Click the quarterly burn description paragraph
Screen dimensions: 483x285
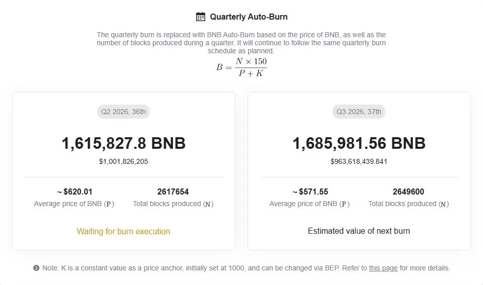tap(241, 43)
